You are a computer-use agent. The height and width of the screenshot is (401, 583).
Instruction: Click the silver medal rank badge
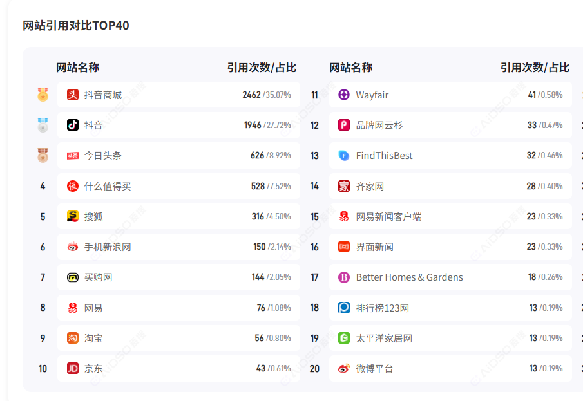[43, 125]
